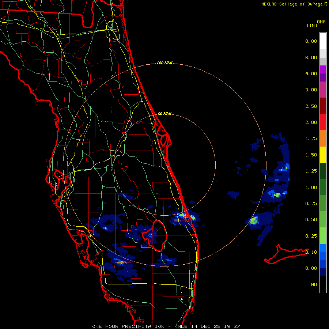Click the 6.00 legend value

[311, 57]
